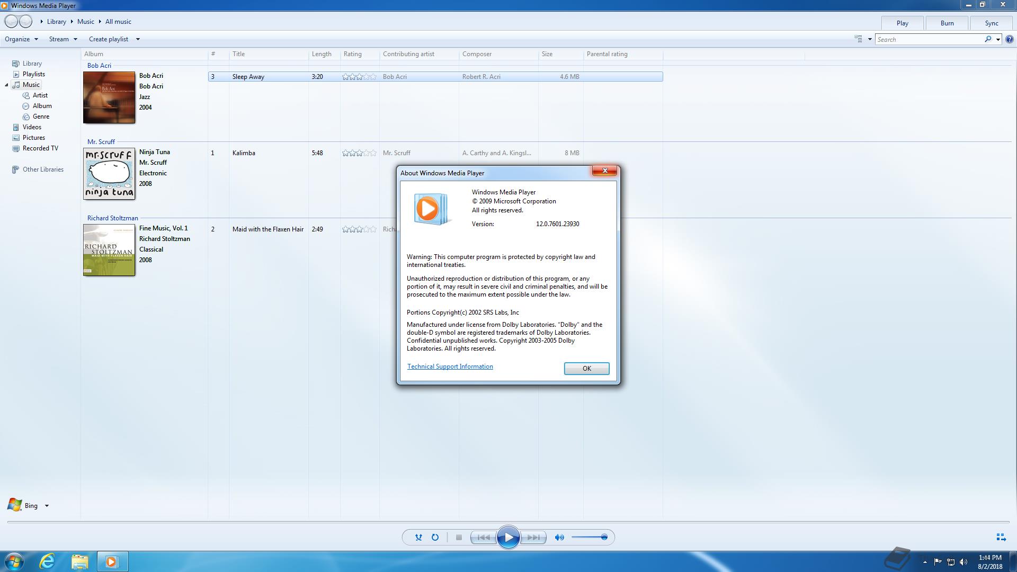The height and width of the screenshot is (572, 1017).
Task: Expand the Stream menu
Action: (63, 39)
